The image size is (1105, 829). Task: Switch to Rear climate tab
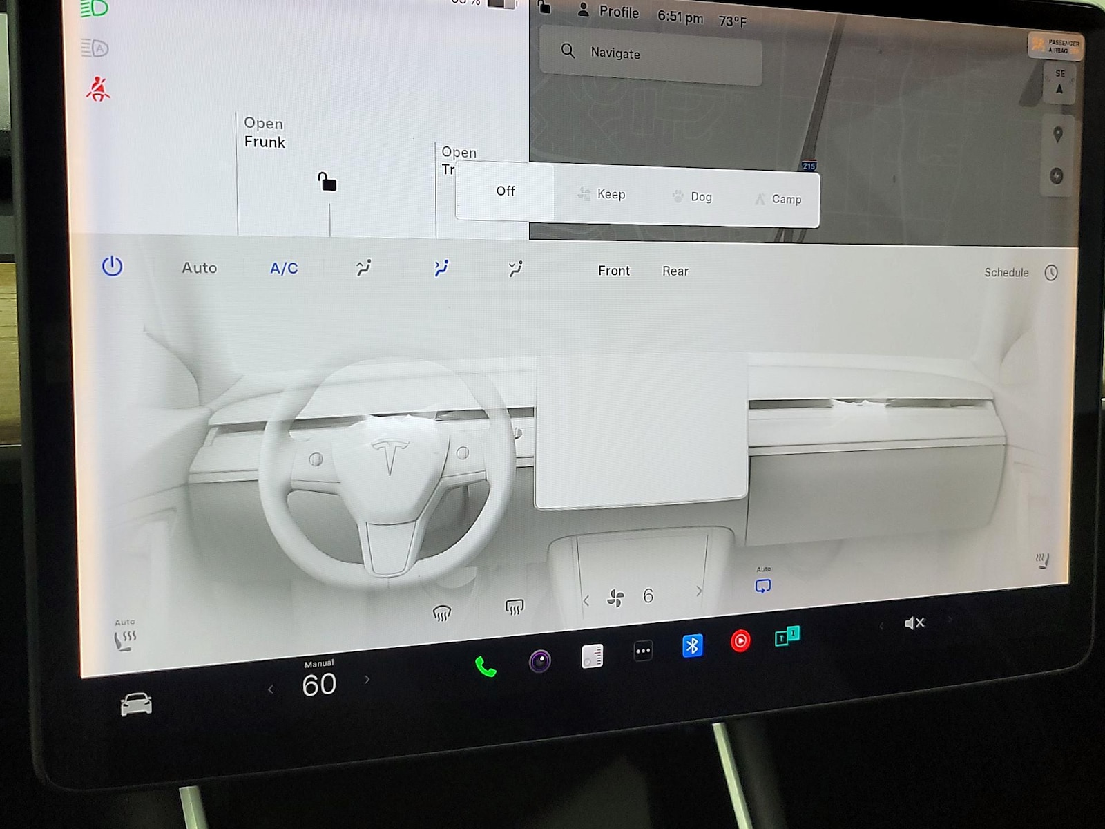click(x=675, y=271)
